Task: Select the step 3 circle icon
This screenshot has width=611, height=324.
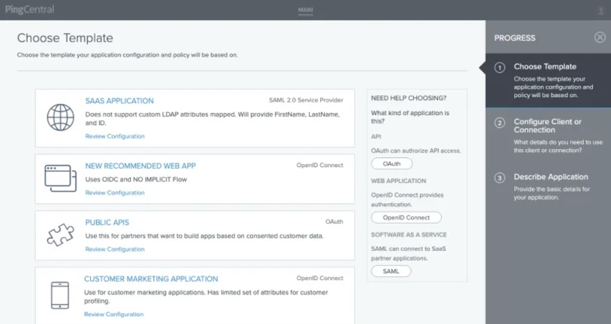Action: click(500, 178)
